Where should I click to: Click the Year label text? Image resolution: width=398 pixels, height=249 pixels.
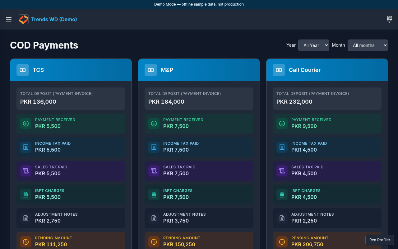[291, 45]
